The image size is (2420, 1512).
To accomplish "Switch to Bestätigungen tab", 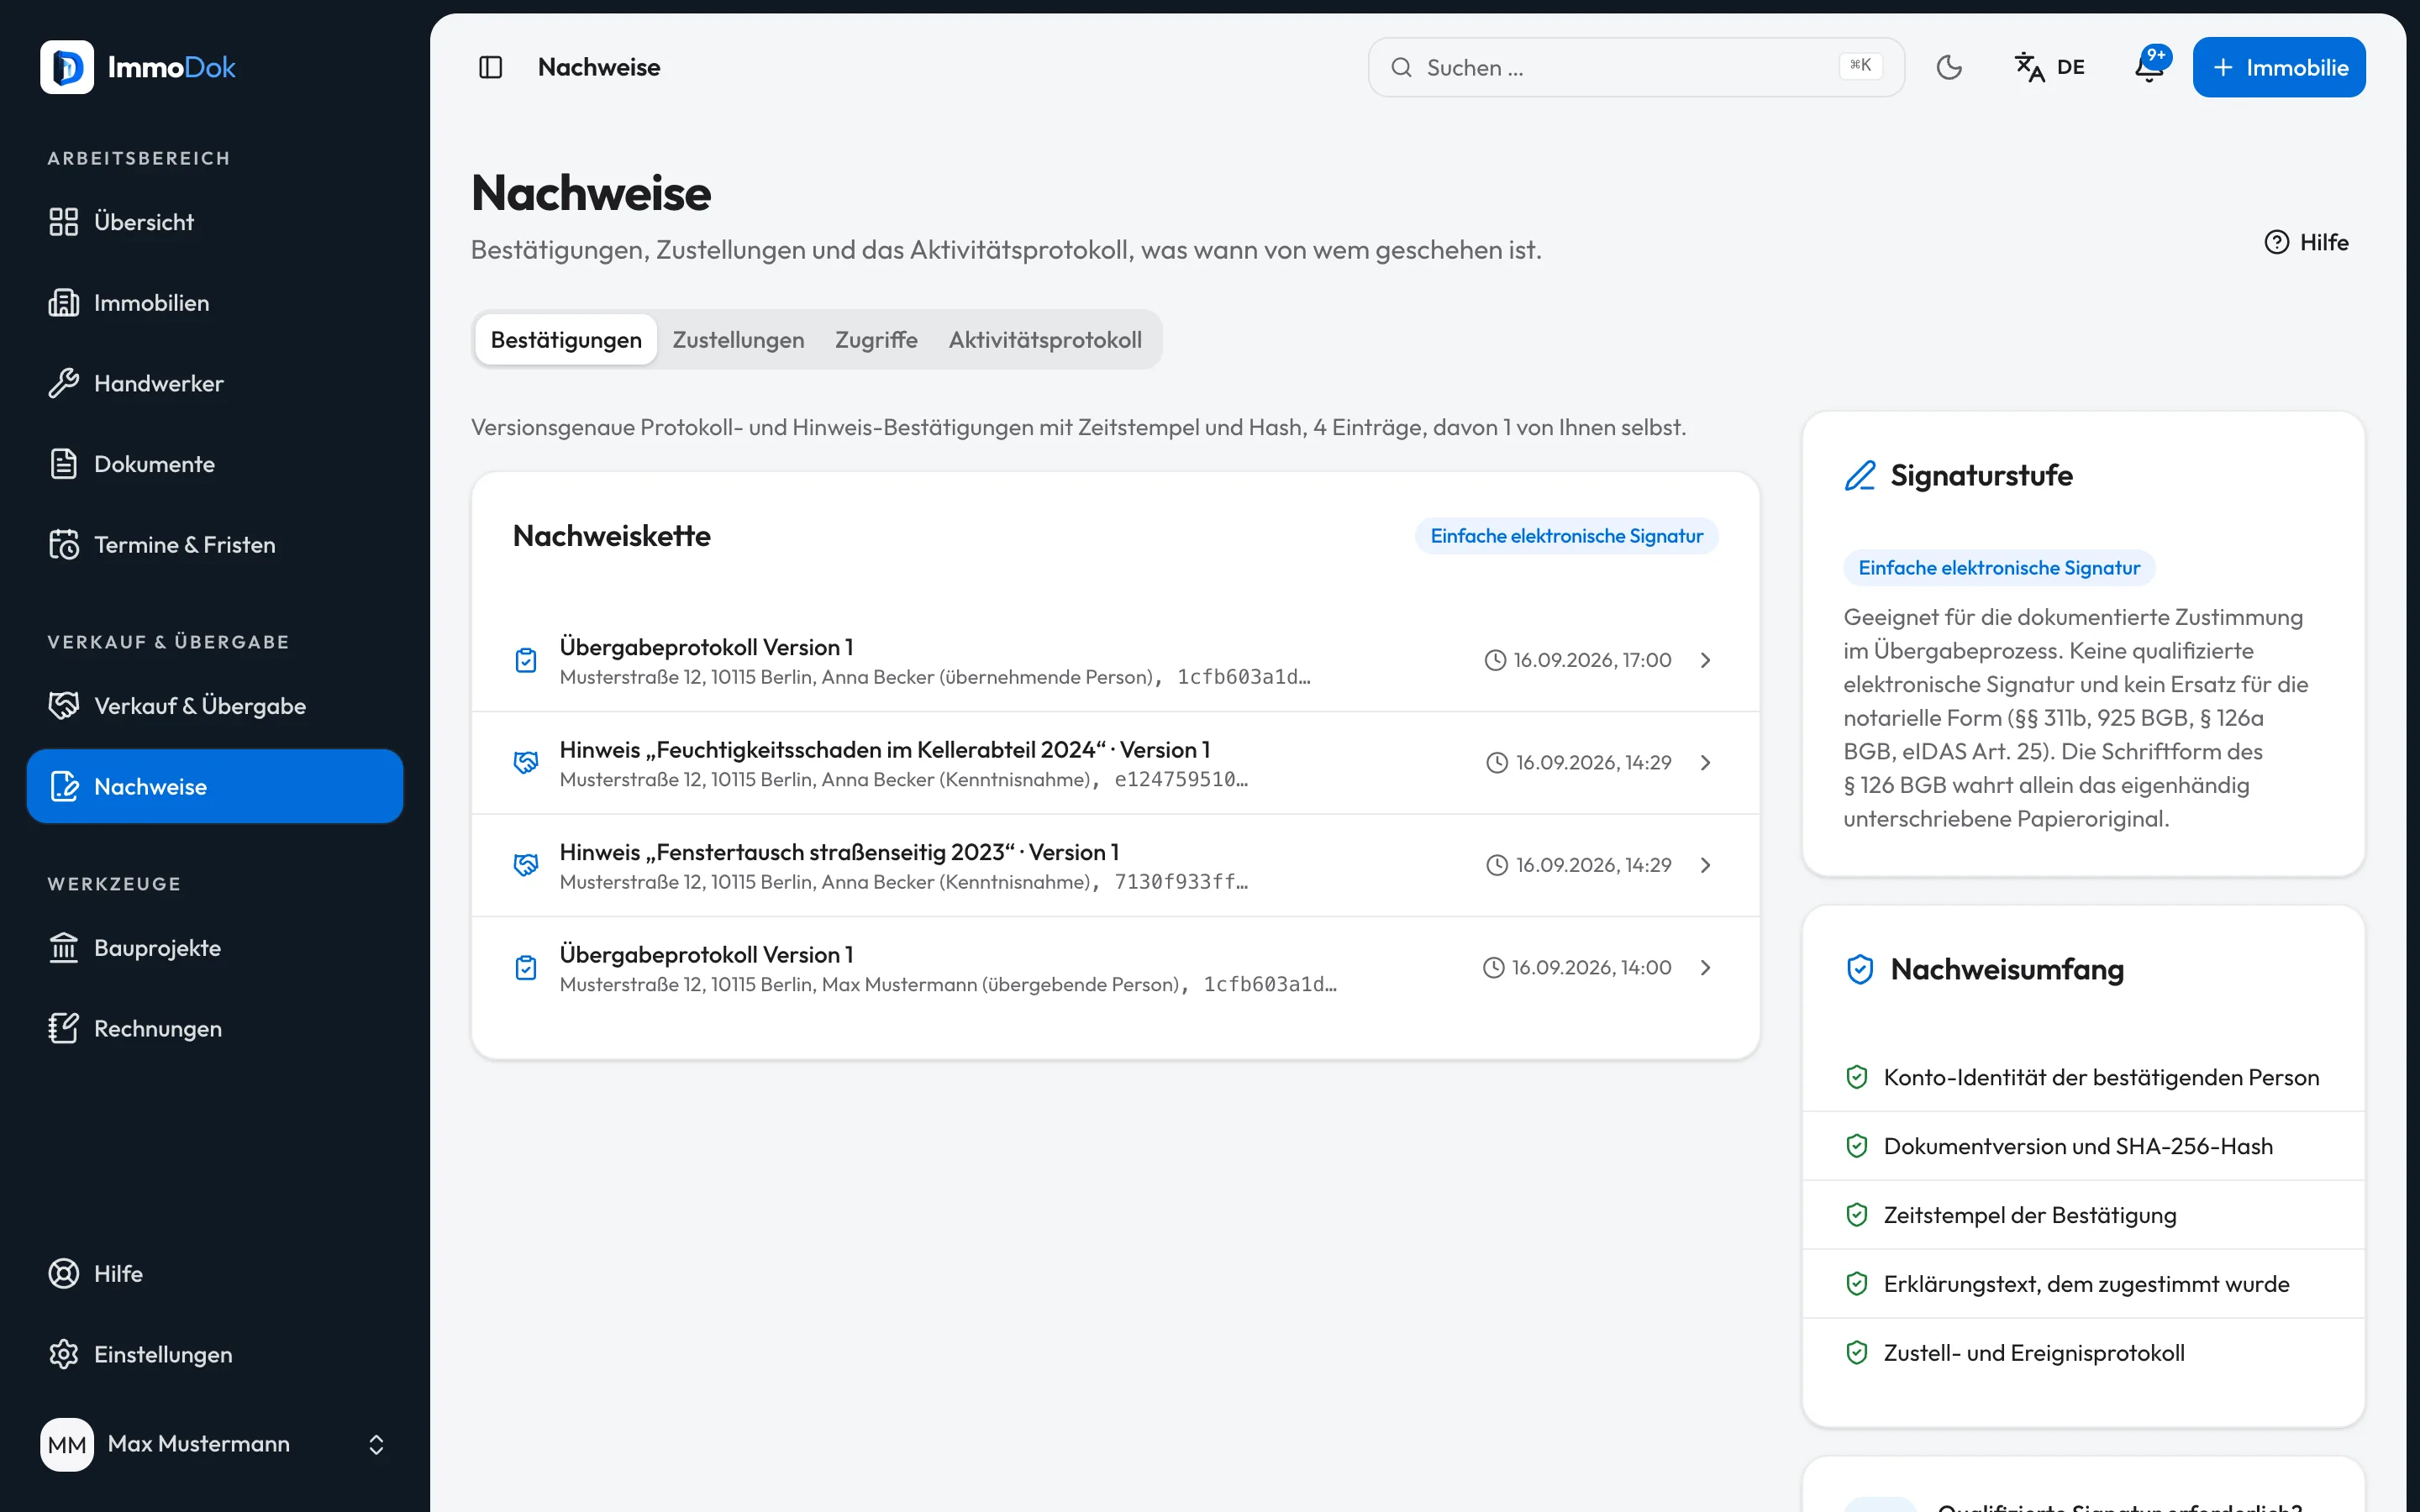I will coord(566,339).
